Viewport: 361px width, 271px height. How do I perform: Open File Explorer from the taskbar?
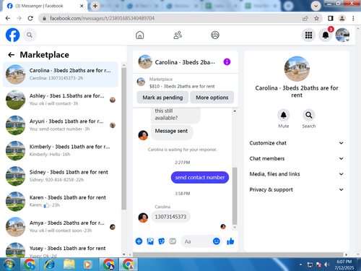tap(69, 264)
